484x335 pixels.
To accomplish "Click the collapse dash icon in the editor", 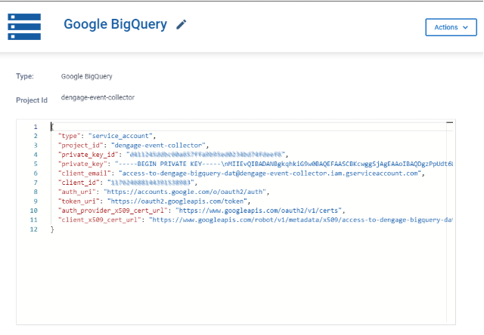I will point(450,122).
